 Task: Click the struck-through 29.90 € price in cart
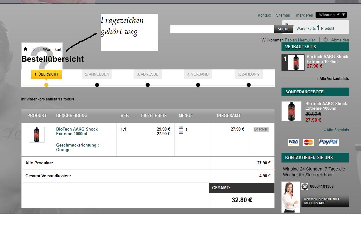[163, 129]
